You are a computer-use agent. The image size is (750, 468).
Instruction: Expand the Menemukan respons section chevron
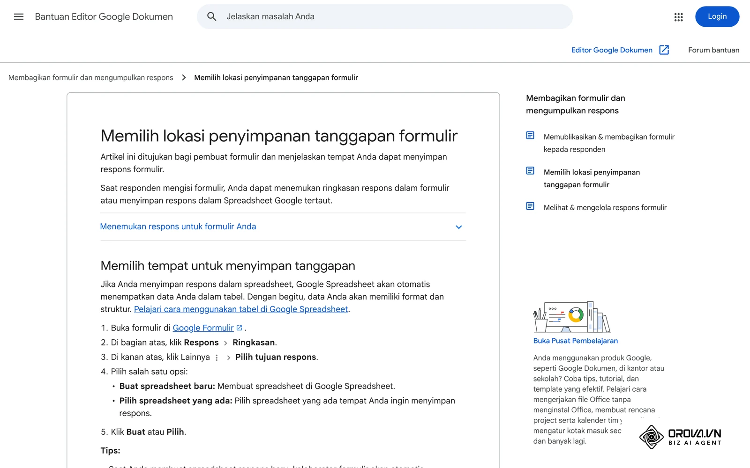coord(459,227)
